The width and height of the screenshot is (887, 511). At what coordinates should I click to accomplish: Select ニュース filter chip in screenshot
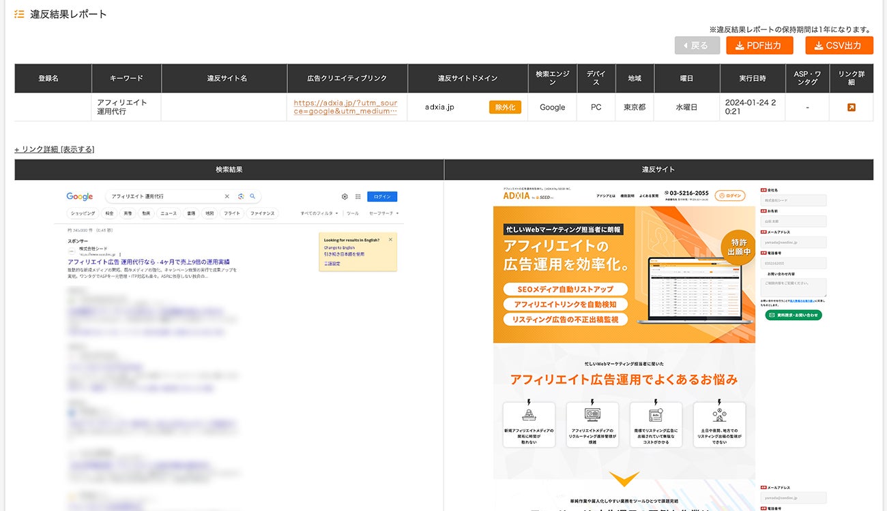[168, 213]
